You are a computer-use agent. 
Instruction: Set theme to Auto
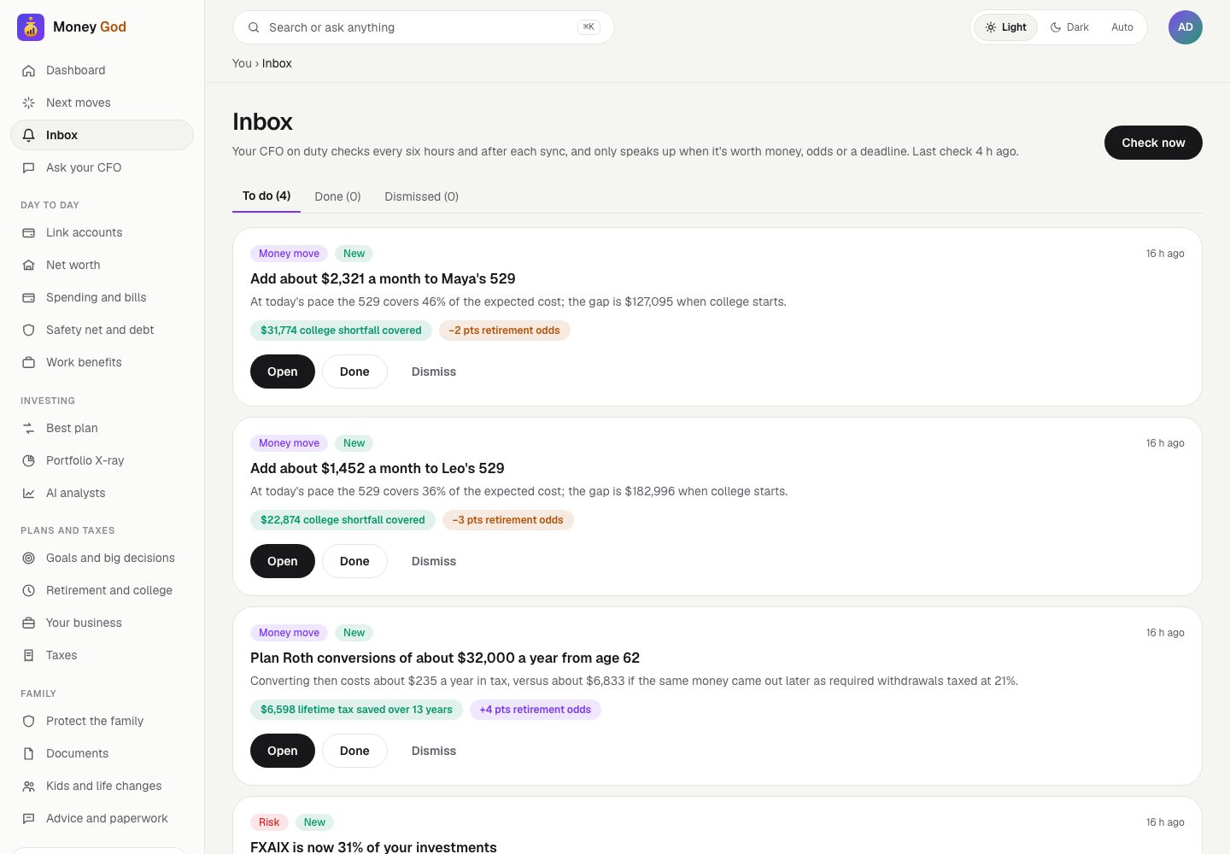coord(1122,27)
